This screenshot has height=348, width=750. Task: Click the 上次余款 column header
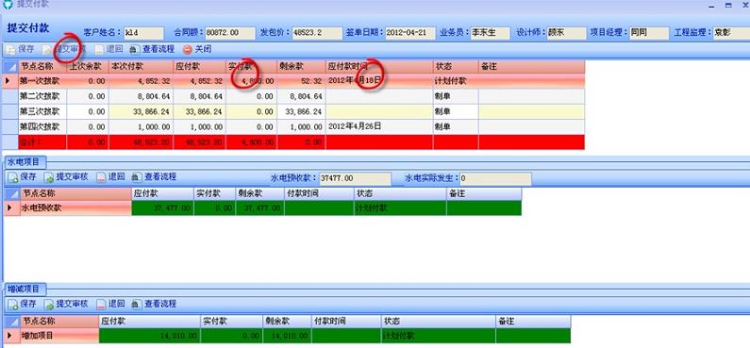pos(88,66)
